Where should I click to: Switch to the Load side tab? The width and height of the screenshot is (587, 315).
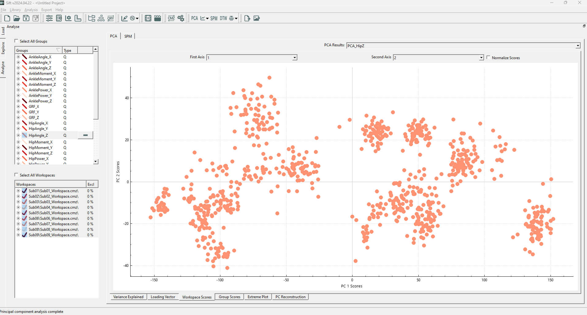click(x=3, y=31)
